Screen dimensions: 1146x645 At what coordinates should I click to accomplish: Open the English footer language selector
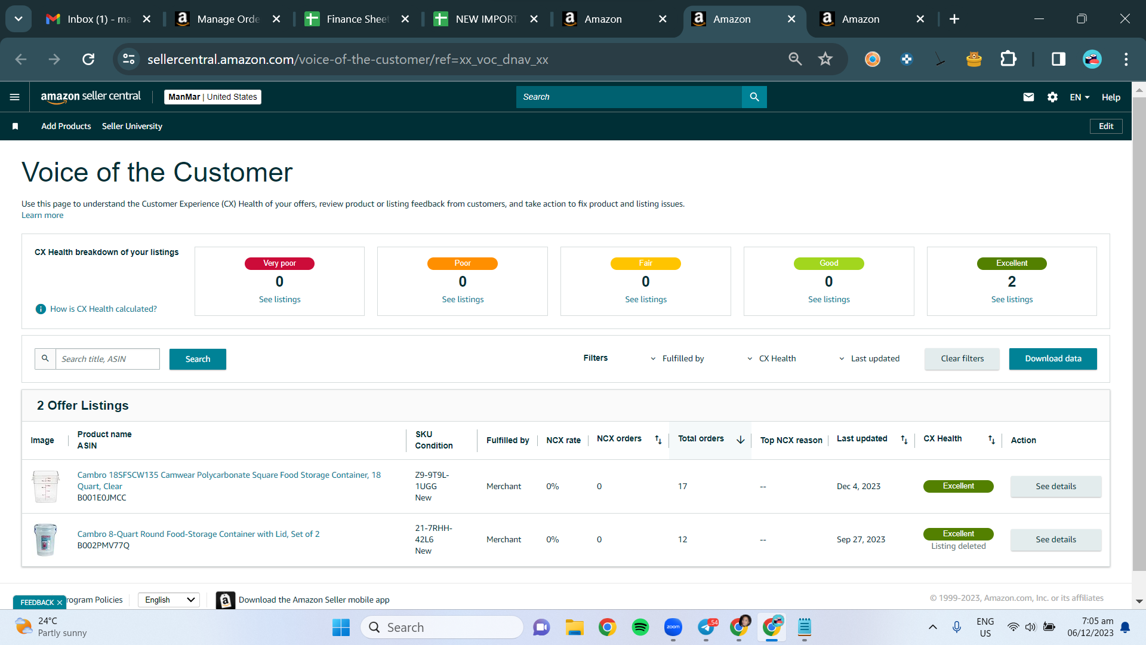pyautogui.click(x=169, y=600)
